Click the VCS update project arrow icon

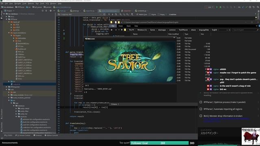click(x=243, y=7)
